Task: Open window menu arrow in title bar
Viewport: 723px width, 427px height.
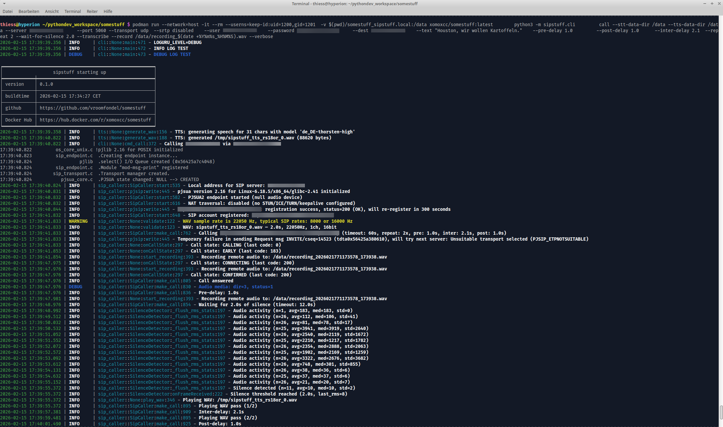Action: click(4, 4)
